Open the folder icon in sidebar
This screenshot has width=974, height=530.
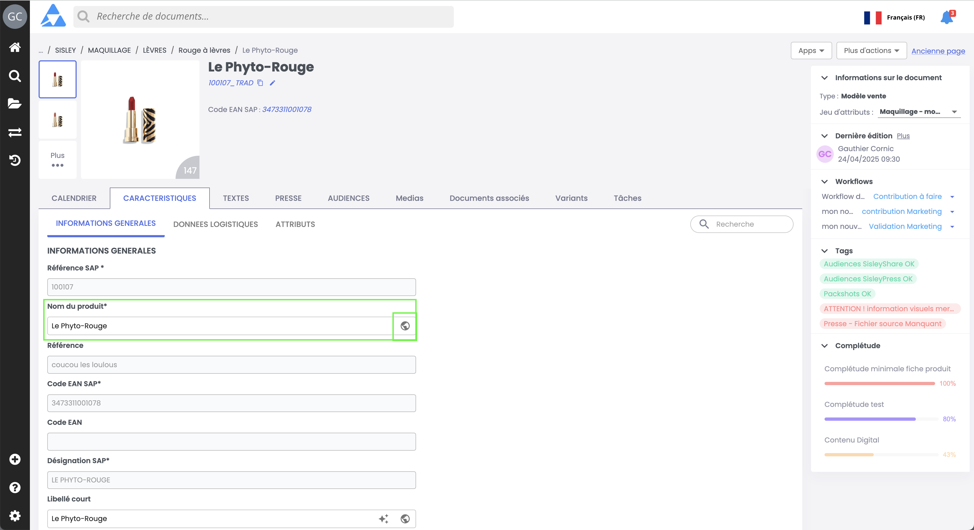(x=15, y=104)
